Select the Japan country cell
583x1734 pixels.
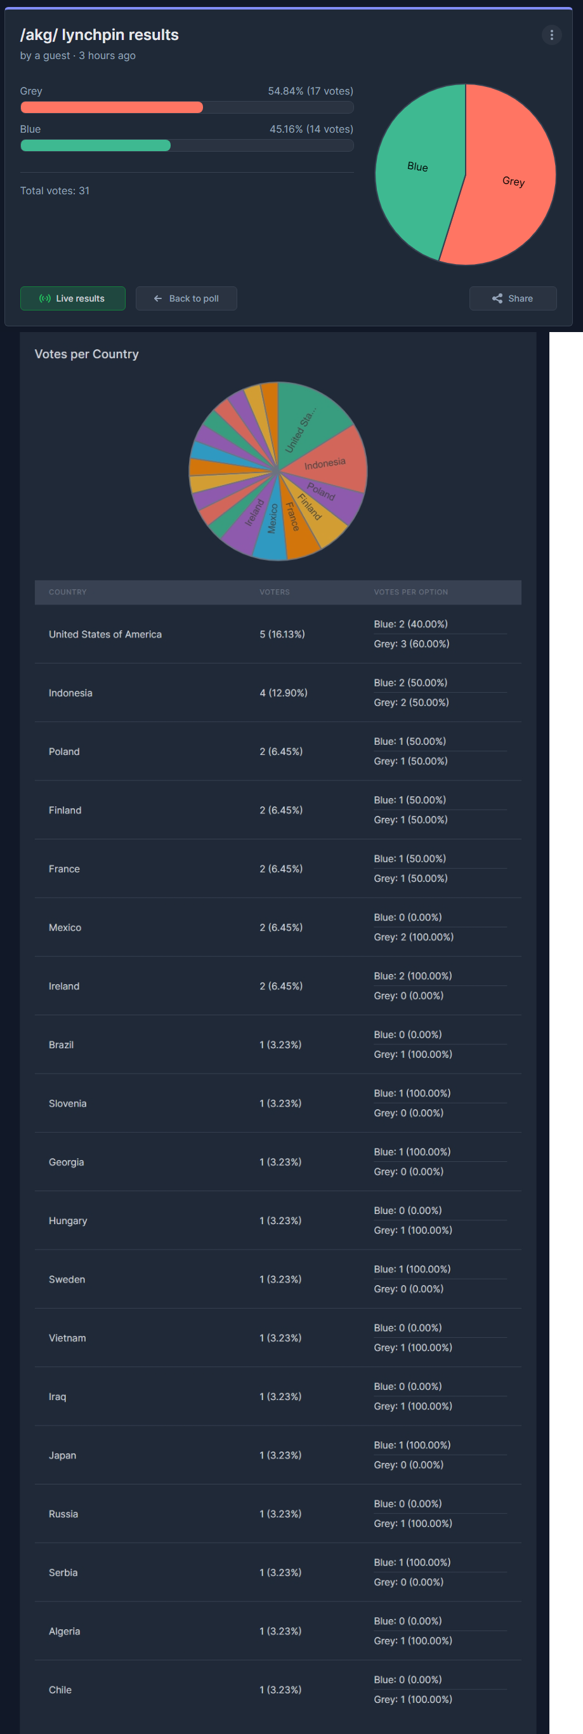(x=62, y=1455)
